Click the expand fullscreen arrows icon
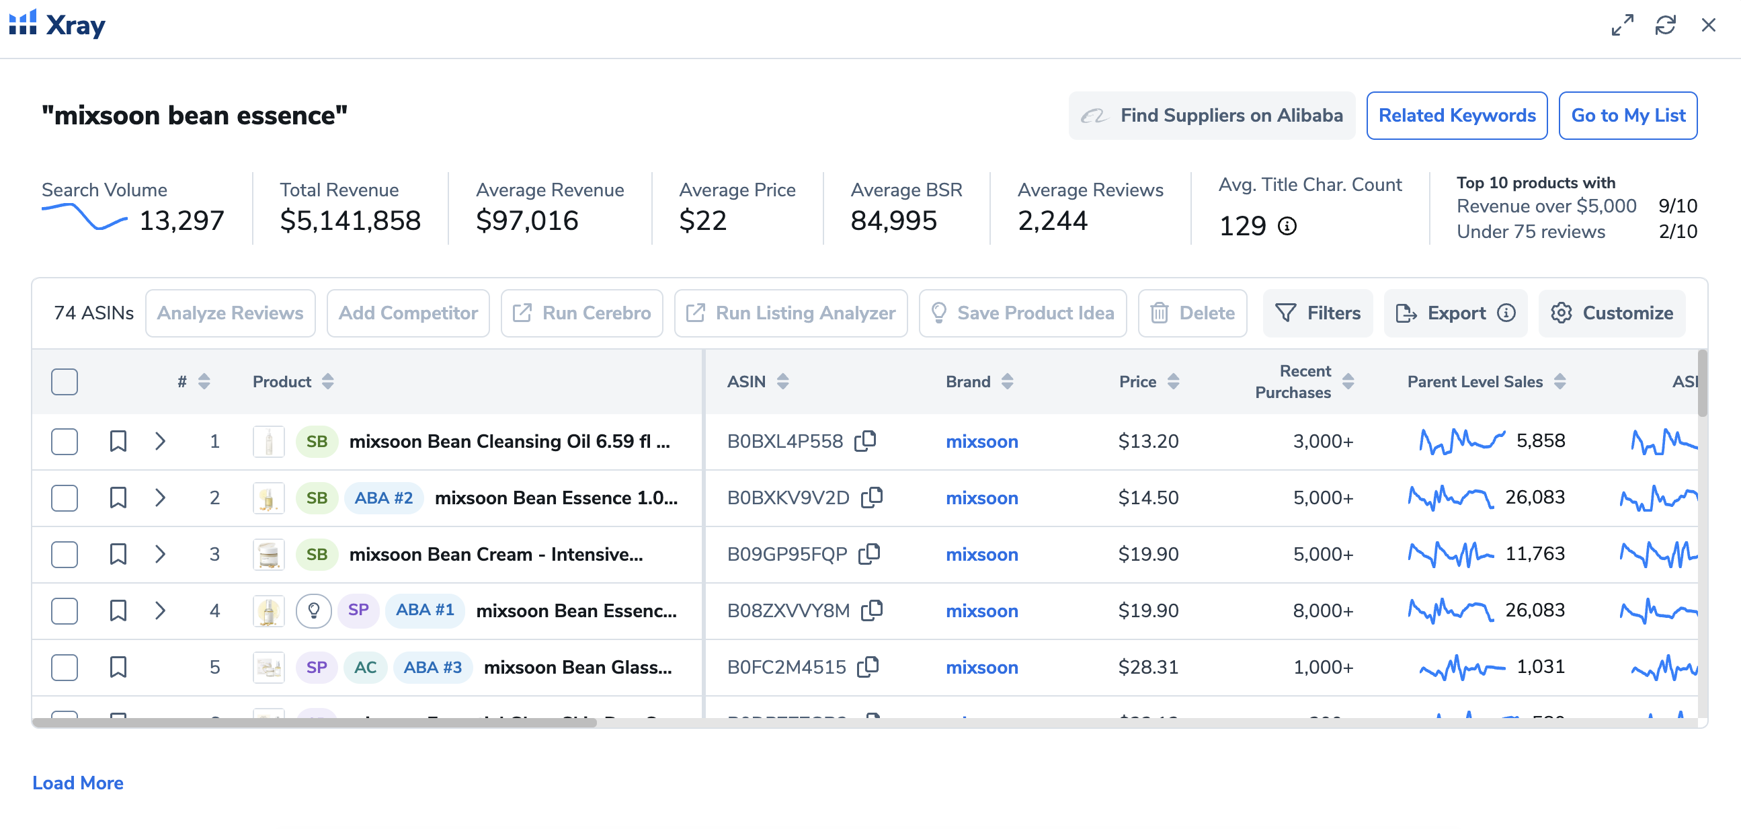This screenshot has height=829, width=1741. pos(1622,25)
